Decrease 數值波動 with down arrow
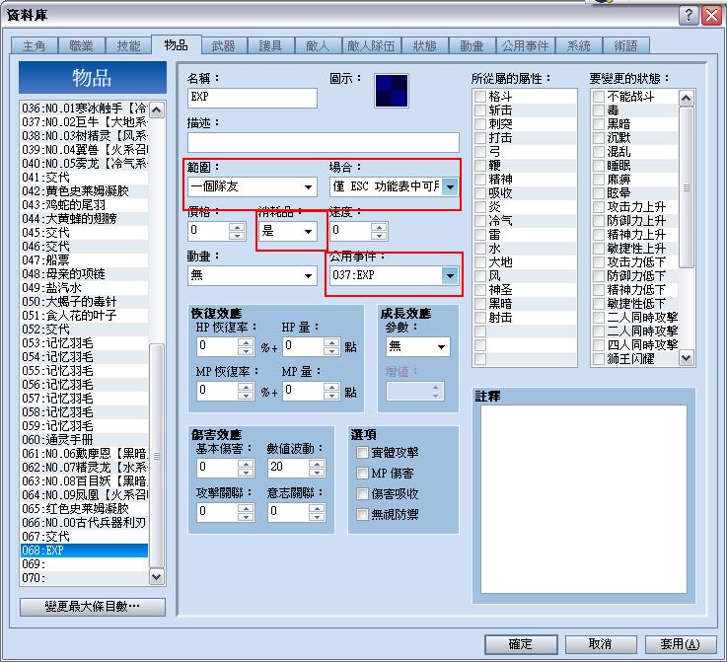 pyautogui.click(x=317, y=473)
